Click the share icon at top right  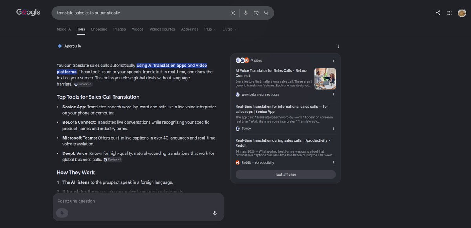pyautogui.click(x=438, y=13)
